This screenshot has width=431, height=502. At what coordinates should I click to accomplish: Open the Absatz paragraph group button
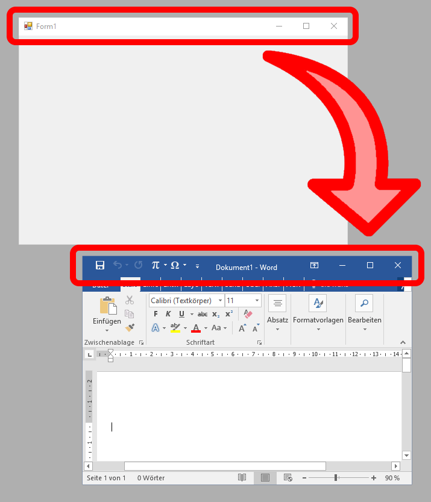(x=277, y=313)
